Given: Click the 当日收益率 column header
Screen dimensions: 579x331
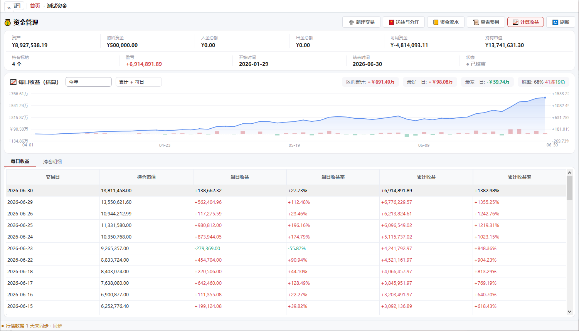Looking at the screenshot, I should pos(333,177).
